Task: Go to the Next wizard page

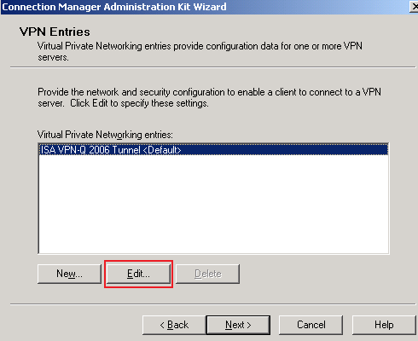Action: click(x=238, y=325)
